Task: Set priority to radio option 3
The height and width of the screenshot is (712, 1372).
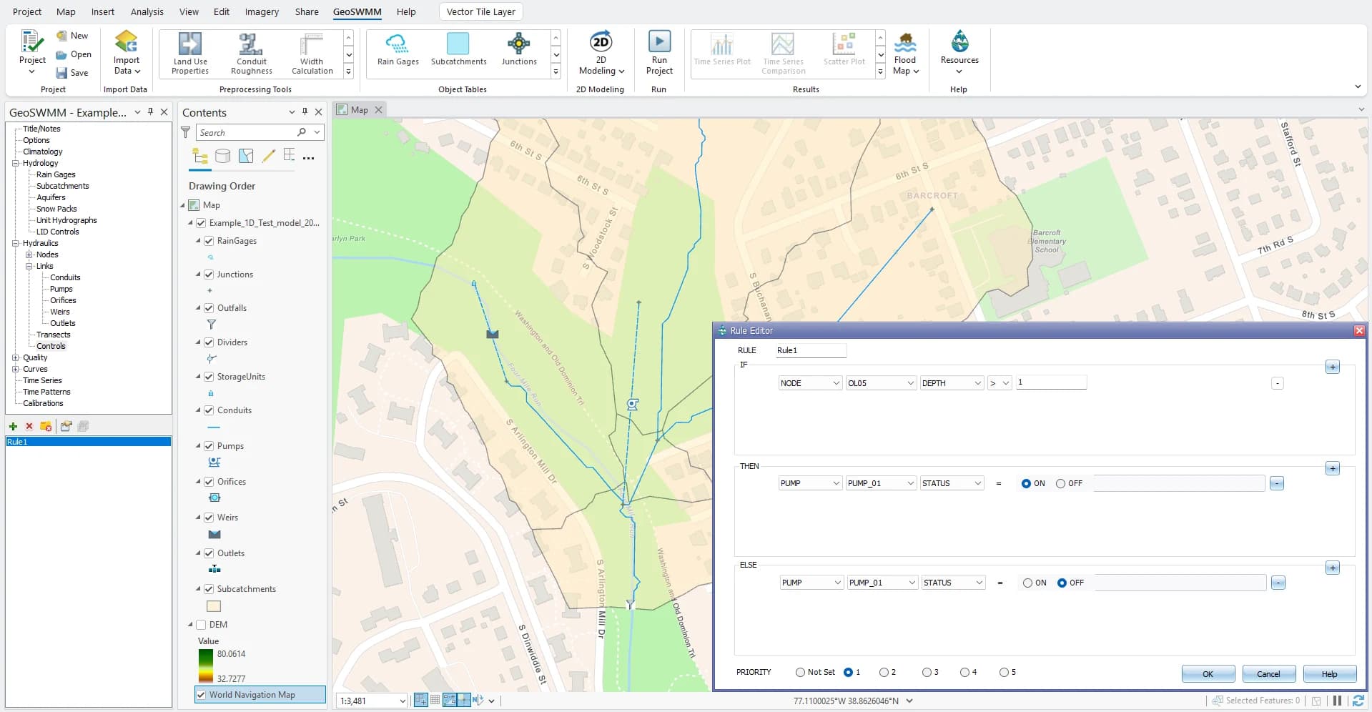Action: 927,673
